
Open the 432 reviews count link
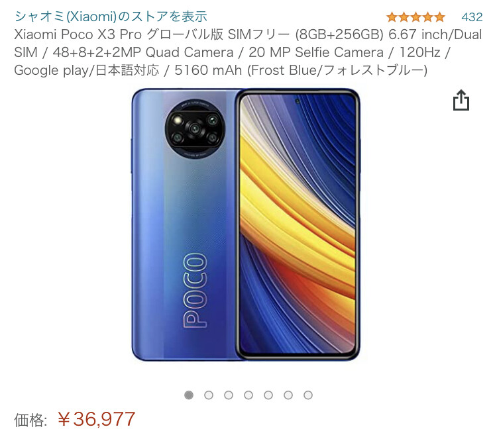(472, 17)
